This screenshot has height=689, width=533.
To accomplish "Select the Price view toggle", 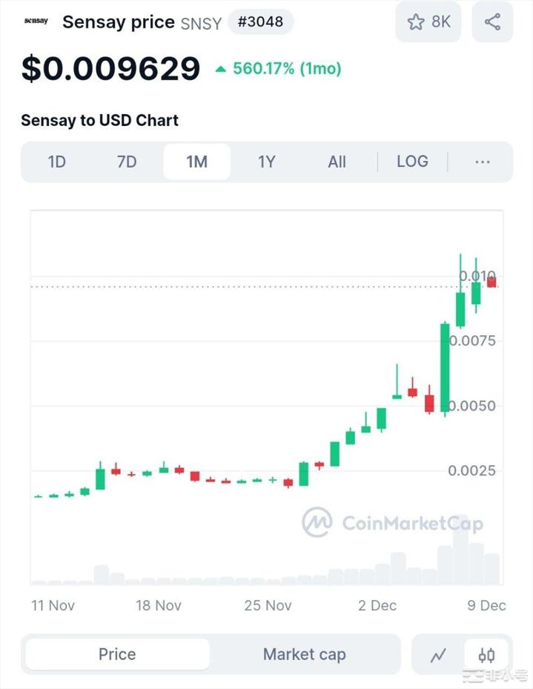I will pyautogui.click(x=117, y=654).
